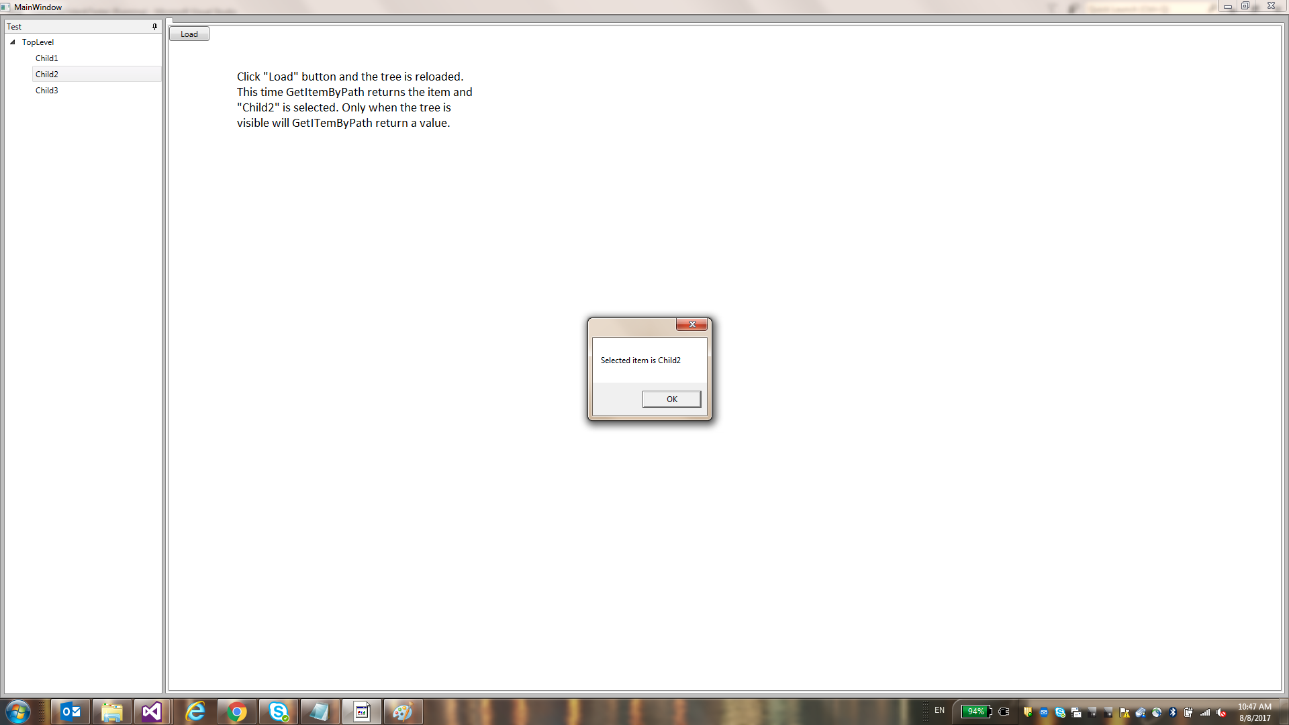Viewport: 1289px width, 725px height.
Task: Open the EN language bar selector
Action: [939, 710]
